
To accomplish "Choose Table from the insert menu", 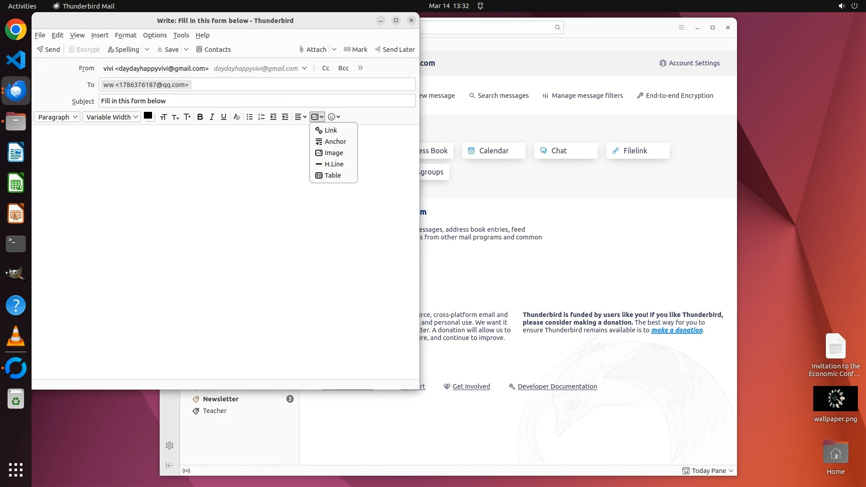I will [x=332, y=175].
